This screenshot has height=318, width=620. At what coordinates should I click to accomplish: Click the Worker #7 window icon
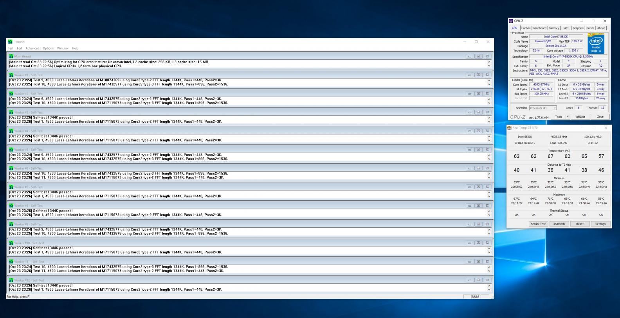[11, 187]
